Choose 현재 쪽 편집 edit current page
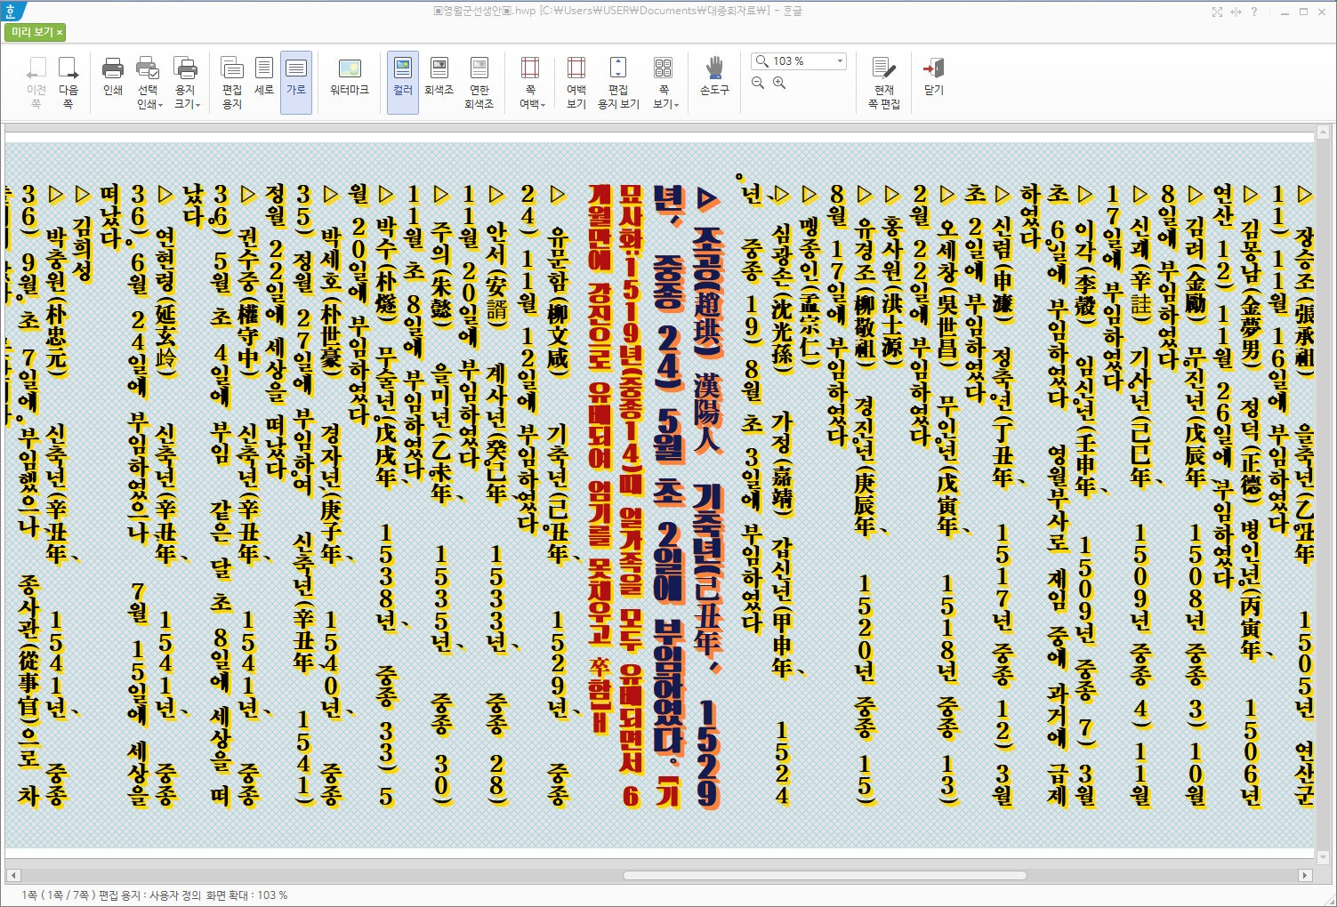Screen dimensions: 1337x907 (x=884, y=82)
